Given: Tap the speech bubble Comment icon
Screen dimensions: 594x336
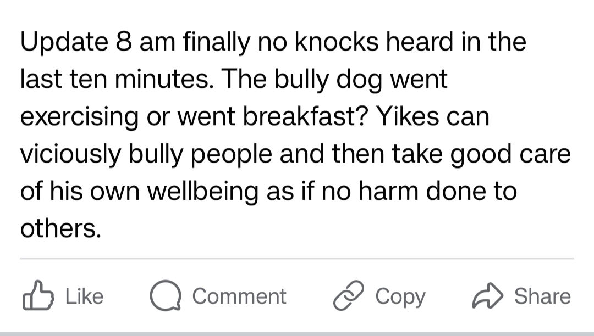Looking at the screenshot, I should 166,296.
